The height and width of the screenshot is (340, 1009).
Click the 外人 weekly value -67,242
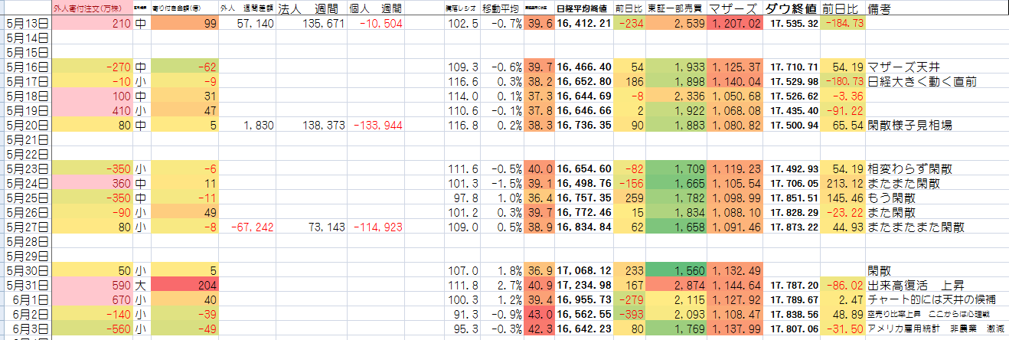(247, 227)
